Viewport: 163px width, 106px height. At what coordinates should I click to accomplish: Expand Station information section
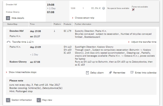(8, 100)
